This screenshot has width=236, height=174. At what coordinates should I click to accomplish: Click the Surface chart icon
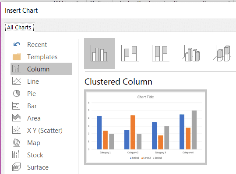pos(17,167)
